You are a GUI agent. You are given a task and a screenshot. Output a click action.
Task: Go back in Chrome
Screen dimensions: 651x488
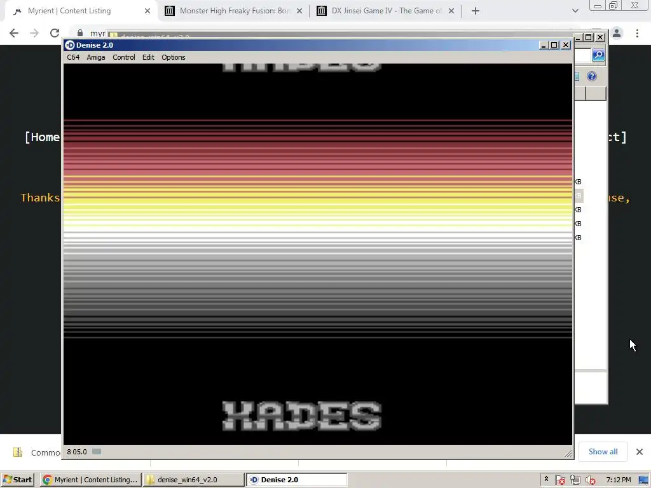14,33
